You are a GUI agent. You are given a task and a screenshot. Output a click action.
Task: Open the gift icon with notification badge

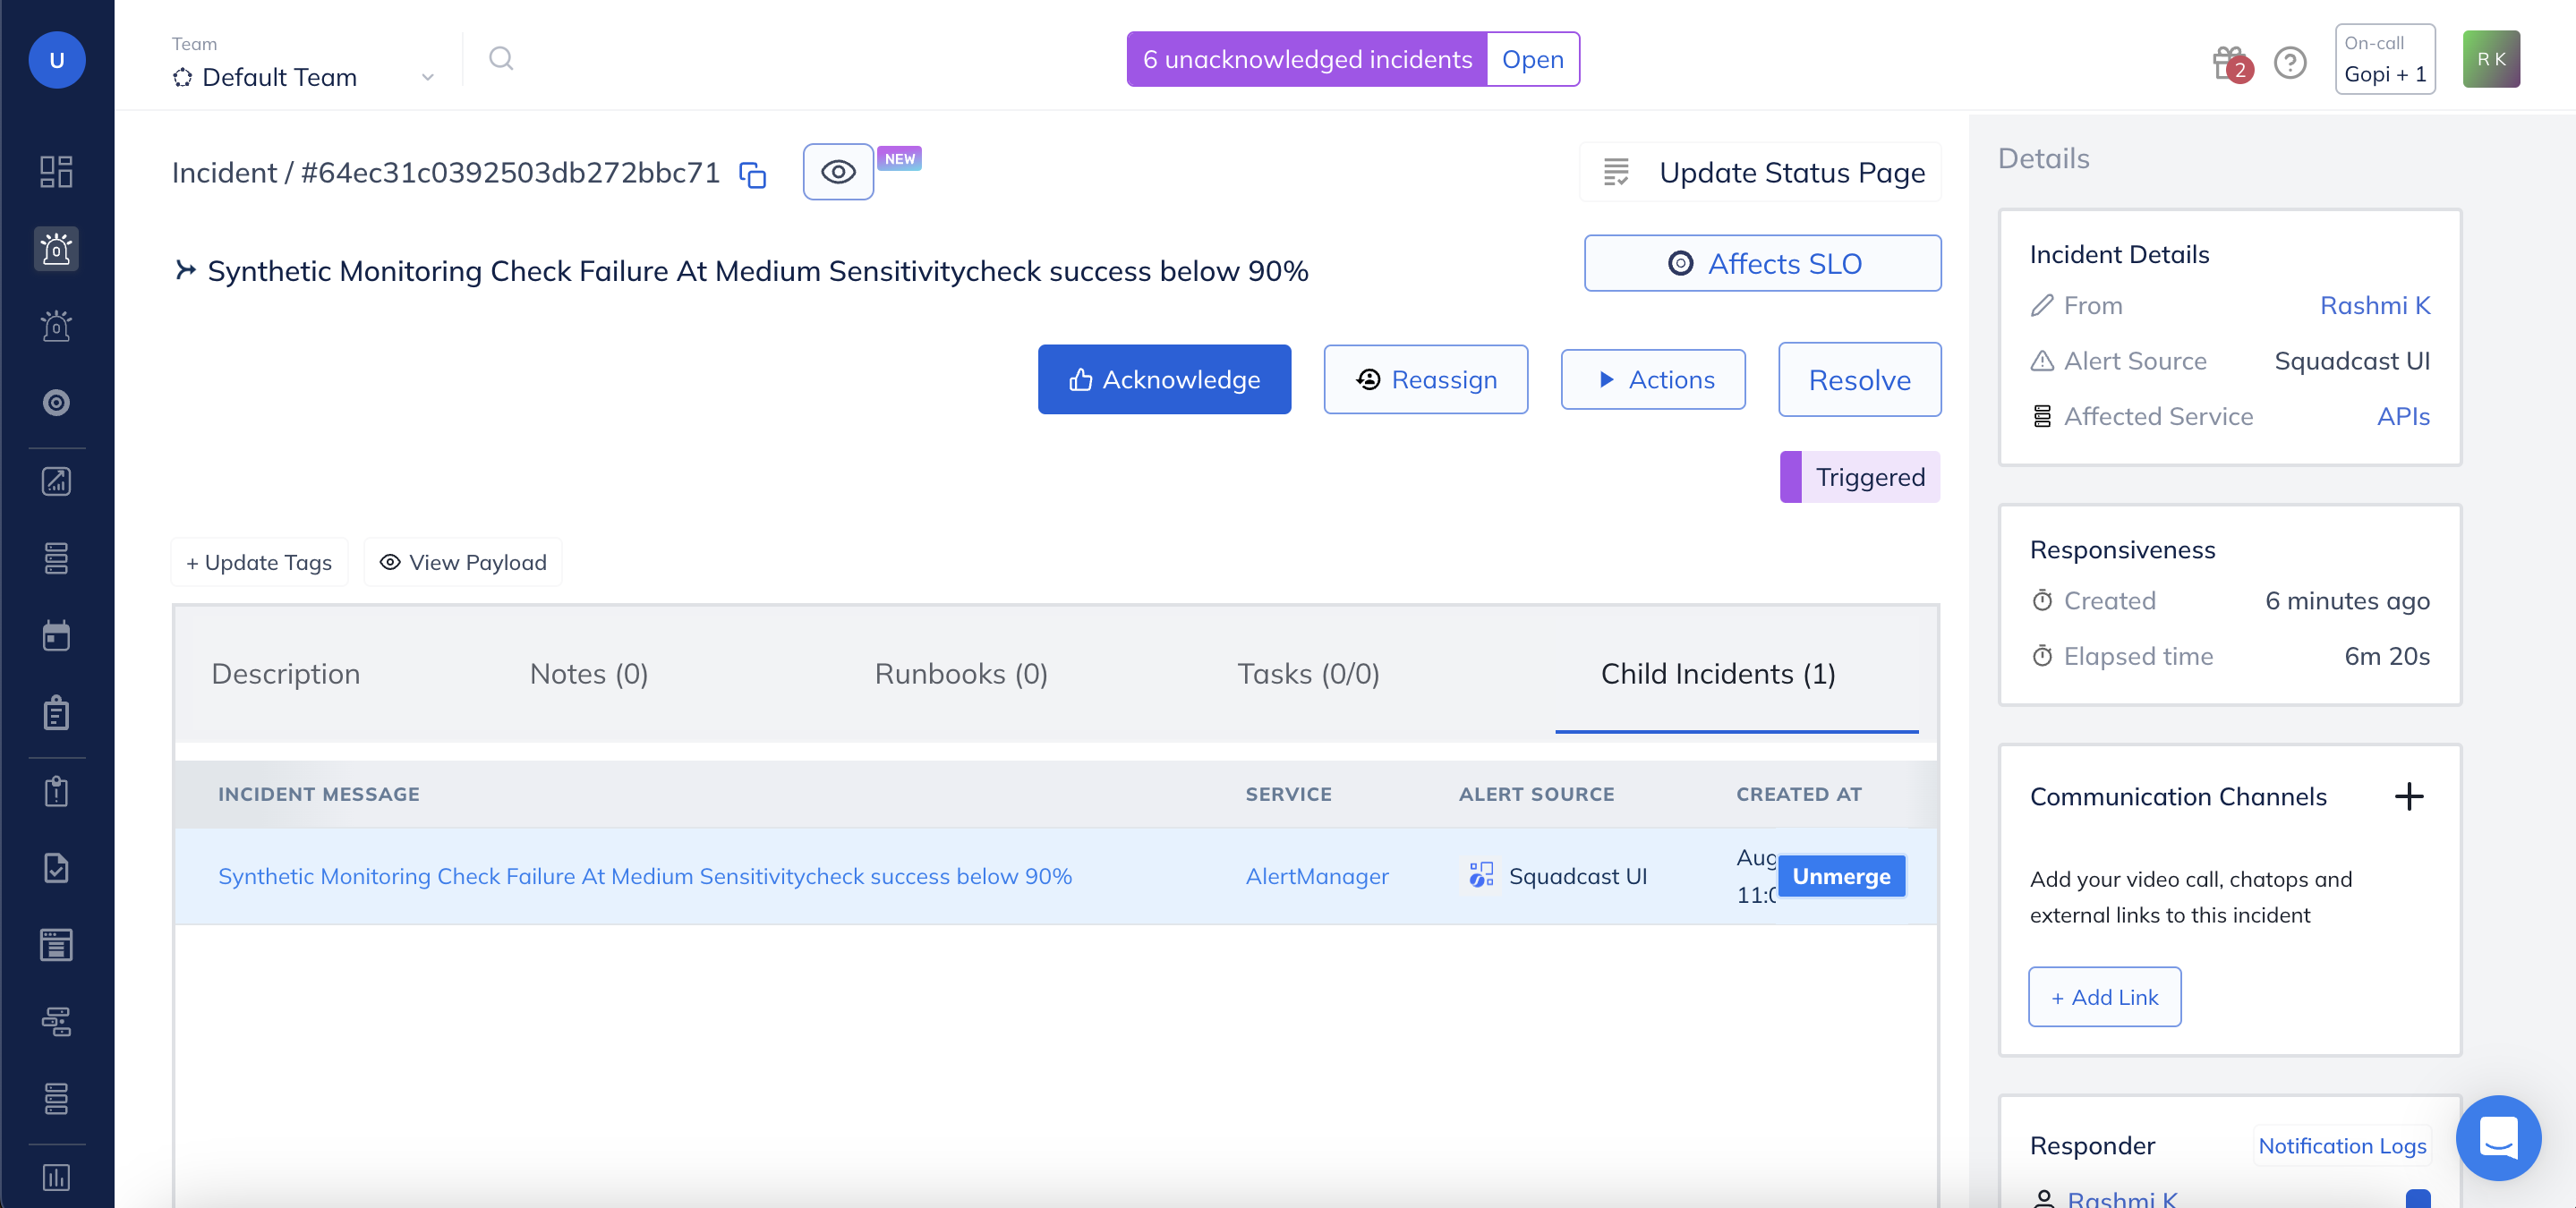pos(2228,60)
